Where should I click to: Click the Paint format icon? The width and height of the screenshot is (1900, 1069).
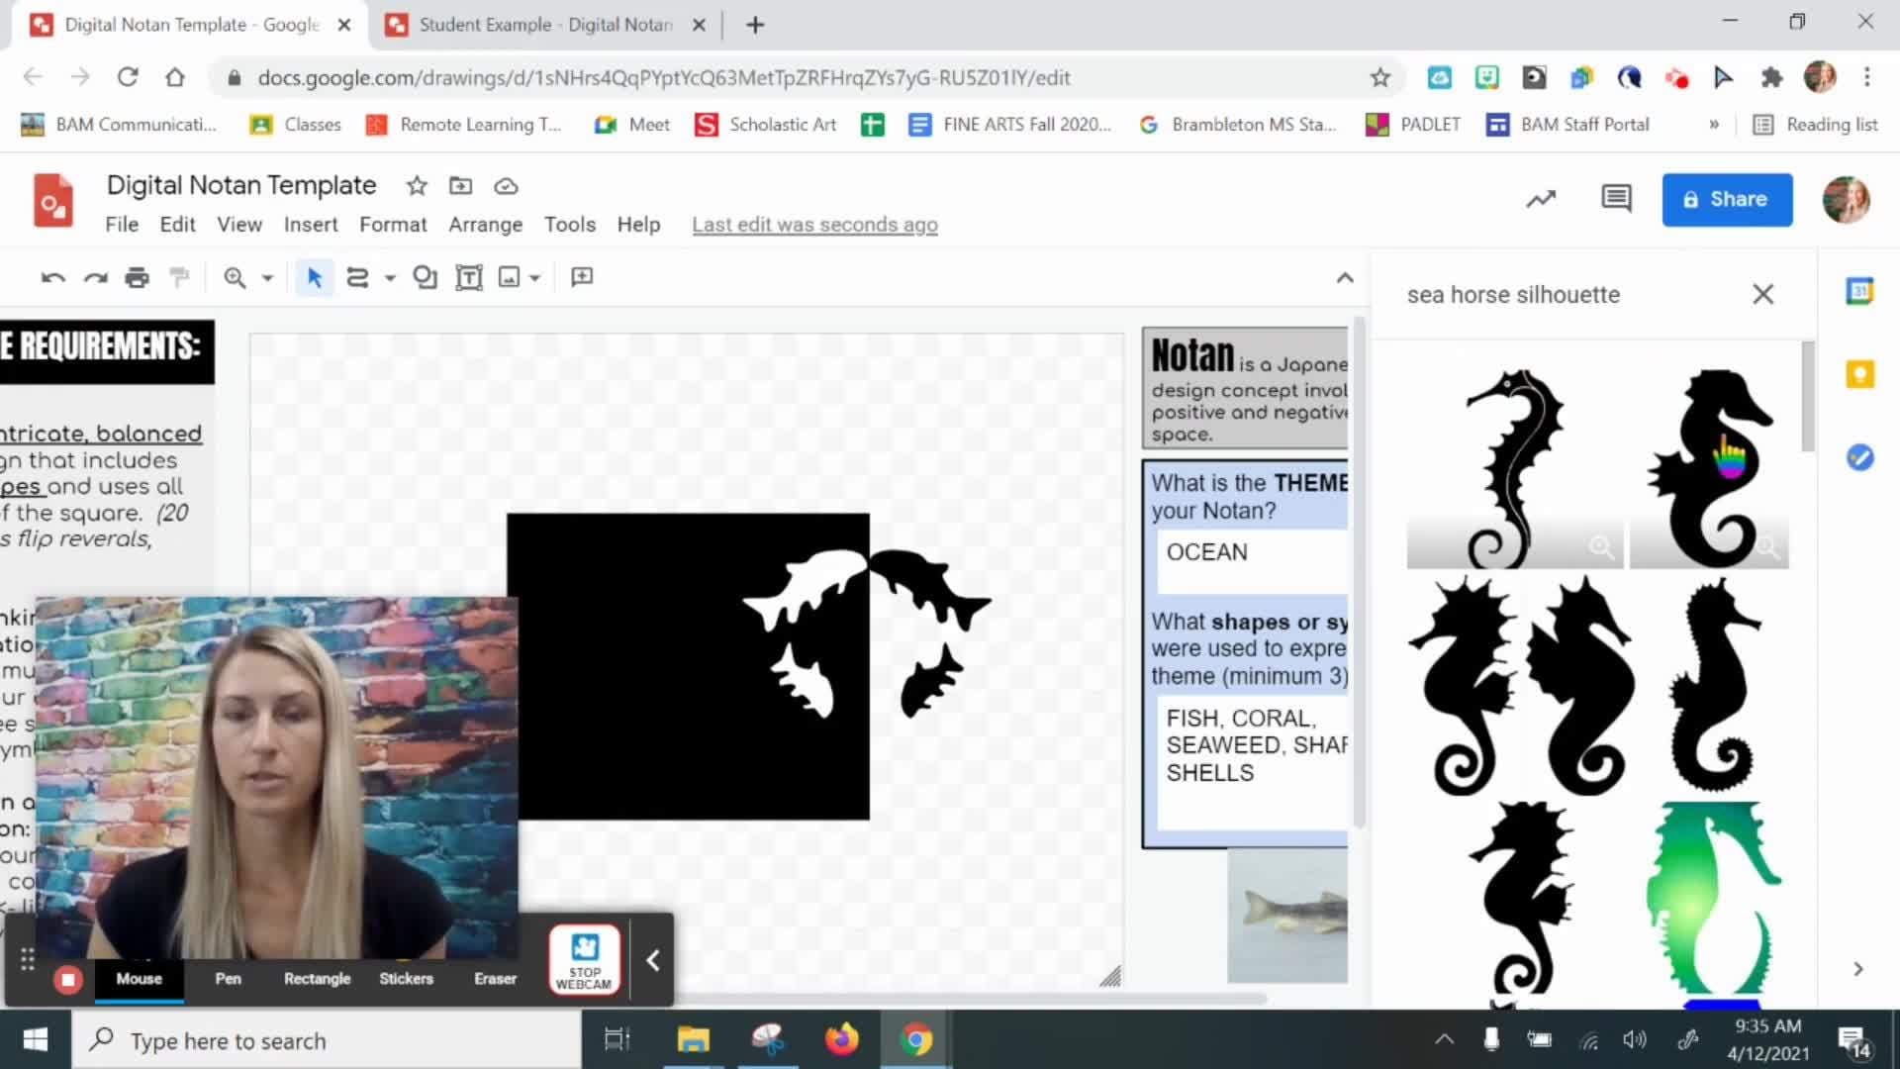[179, 277]
